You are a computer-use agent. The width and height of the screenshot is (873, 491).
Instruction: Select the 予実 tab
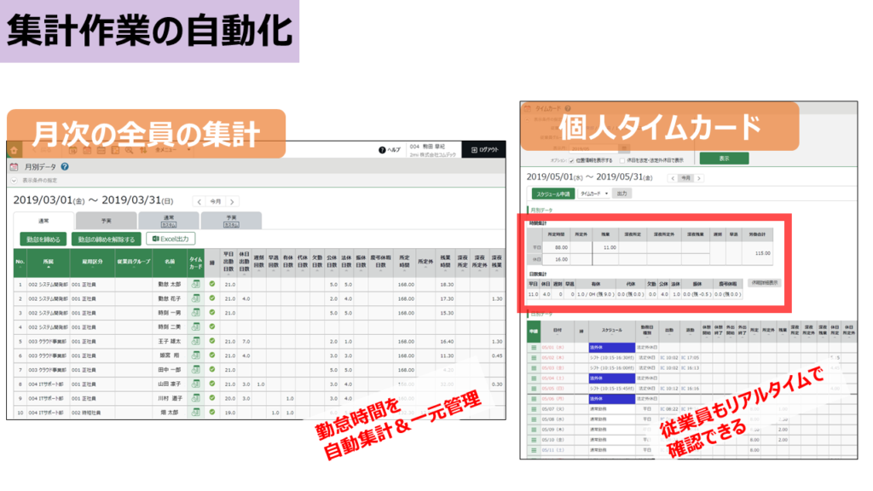pos(106,221)
